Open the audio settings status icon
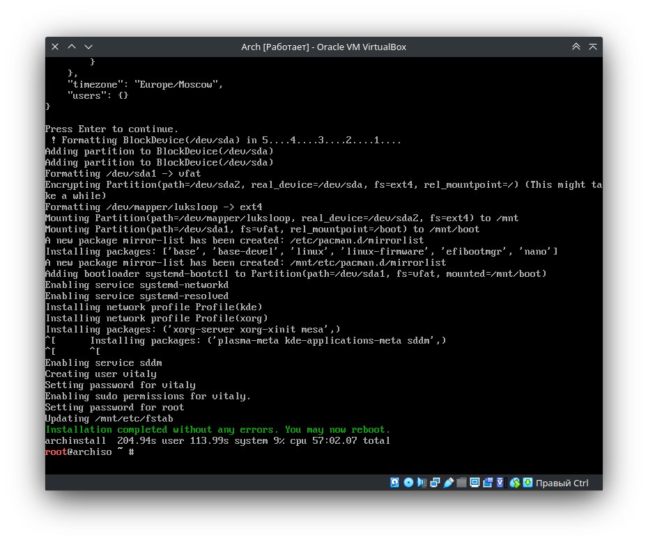The height and width of the screenshot is (544, 648). coord(422,483)
